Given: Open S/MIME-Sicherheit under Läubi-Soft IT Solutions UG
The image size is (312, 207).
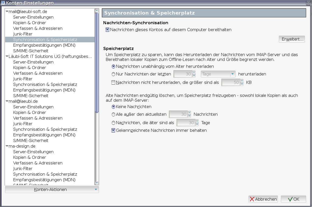Looking at the screenshot, I should pos(31,96).
